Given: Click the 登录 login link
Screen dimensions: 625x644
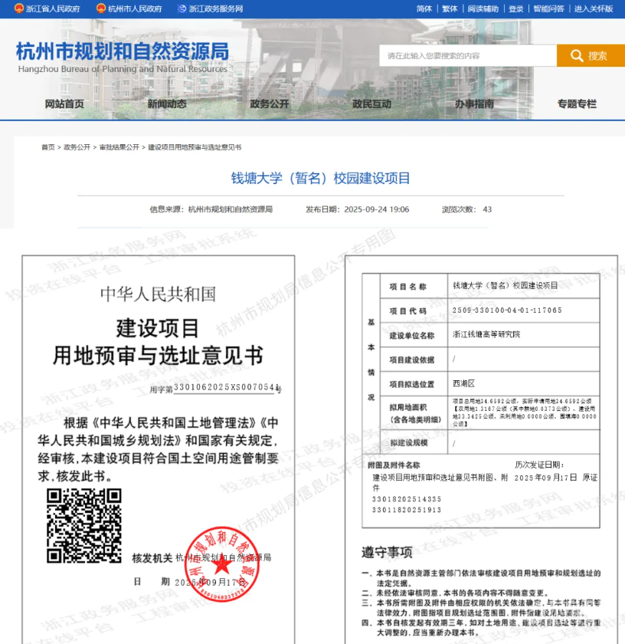Looking at the screenshot, I should click(x=516, y=8).
